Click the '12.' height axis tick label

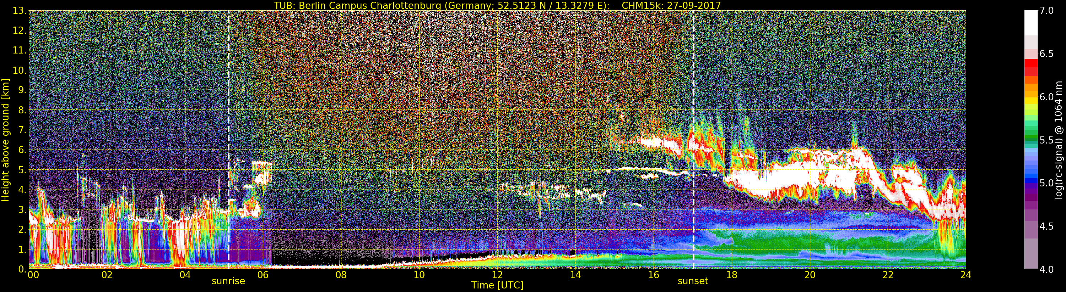(20, 30)
